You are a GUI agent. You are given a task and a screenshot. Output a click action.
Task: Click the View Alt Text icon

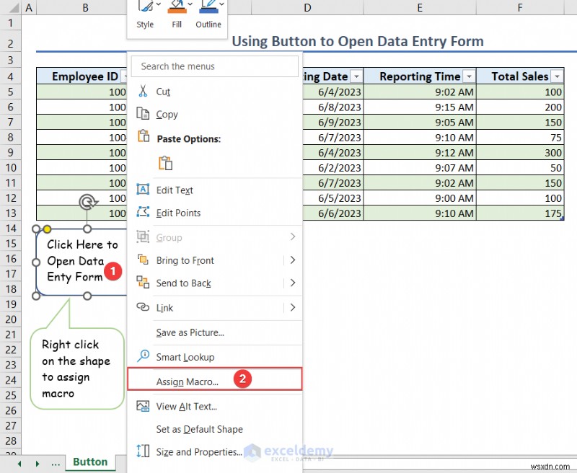143,406
